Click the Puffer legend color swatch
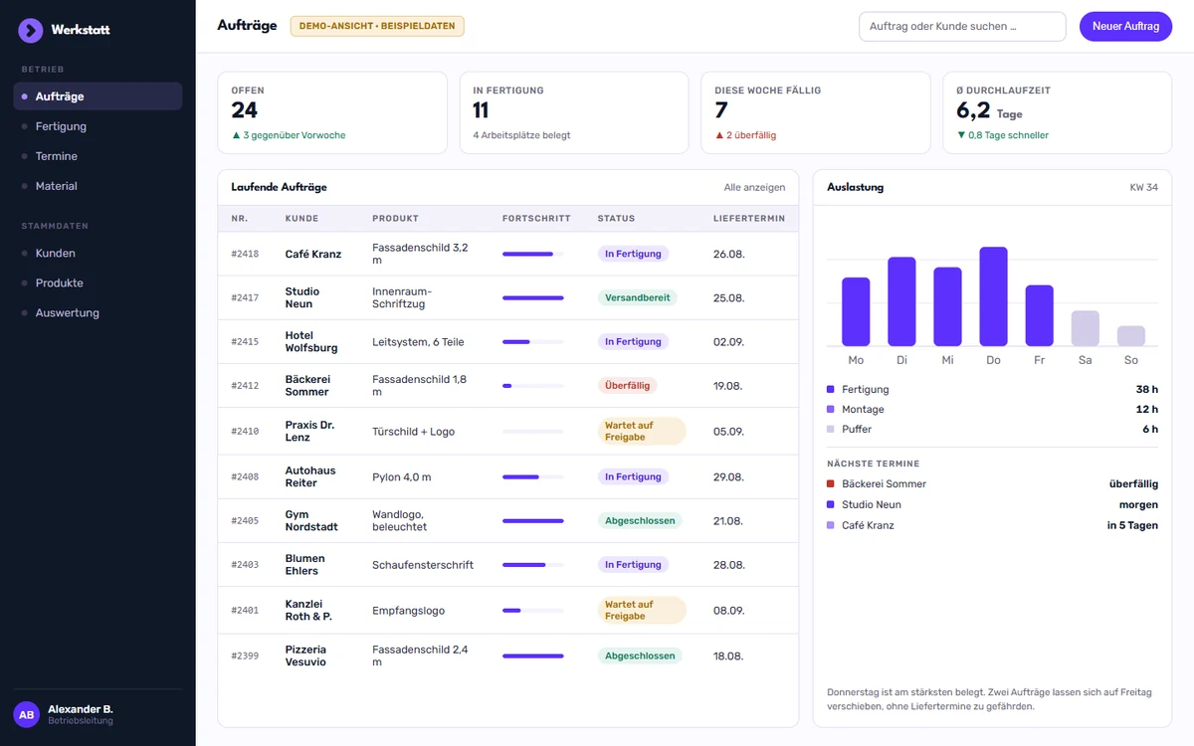The height and width of the screenshot is (746, 1194). (831, 430)
